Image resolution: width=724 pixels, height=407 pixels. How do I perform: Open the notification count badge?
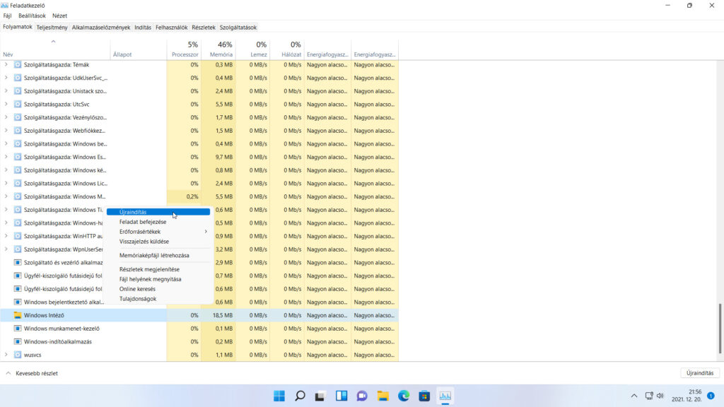pyautogui.click(x=711, y=396)
